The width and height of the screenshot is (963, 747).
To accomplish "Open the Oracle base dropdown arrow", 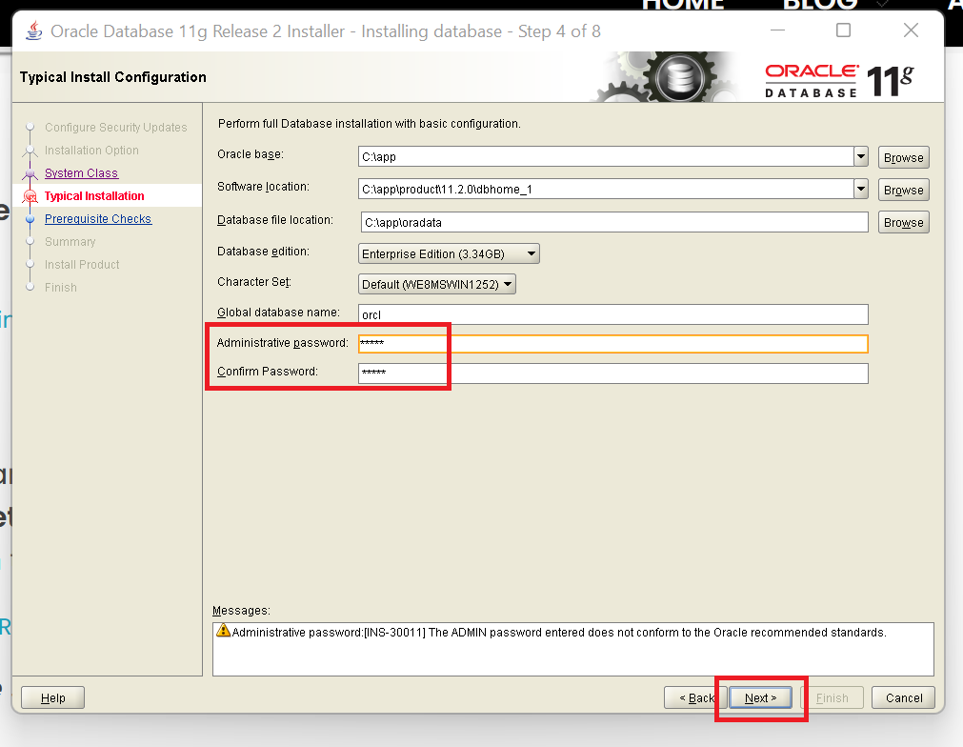I will pyautogui.click(x=861, y=156).
